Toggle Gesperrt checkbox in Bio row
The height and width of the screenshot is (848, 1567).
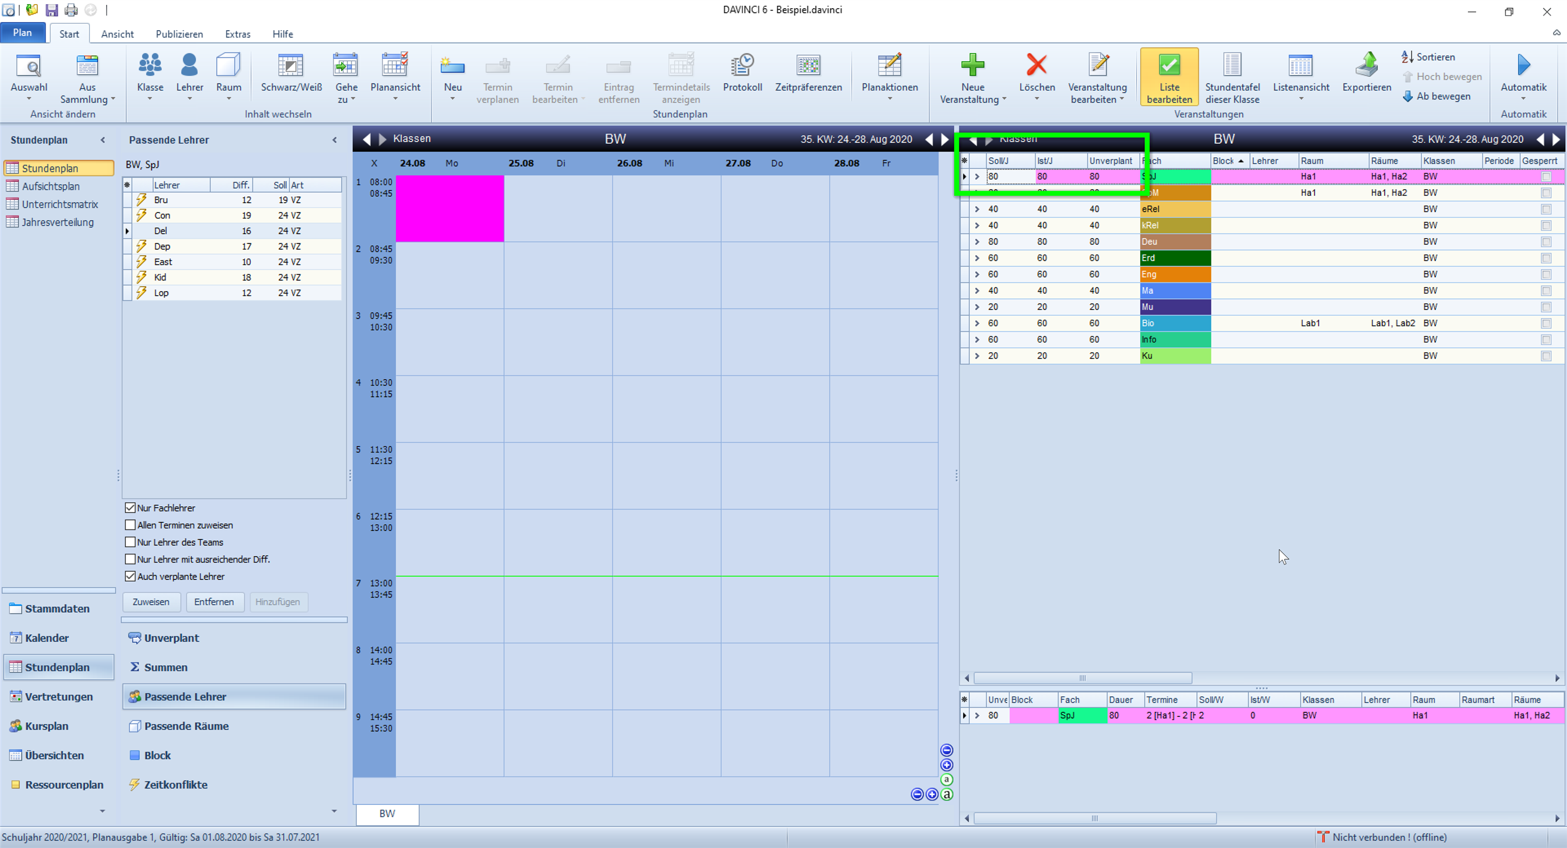coord(1545,323)
